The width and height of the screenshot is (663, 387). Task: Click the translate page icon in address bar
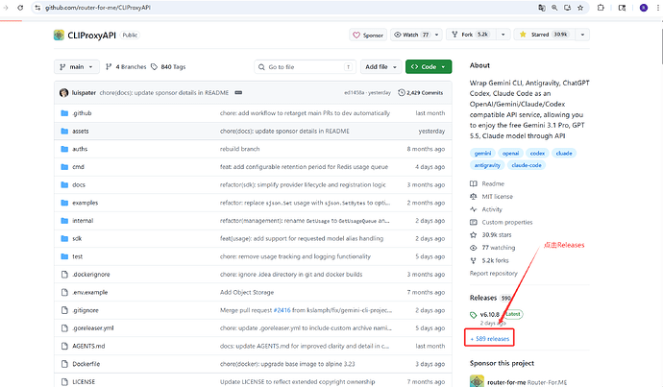pyautogui.click(x=542, y=8)
